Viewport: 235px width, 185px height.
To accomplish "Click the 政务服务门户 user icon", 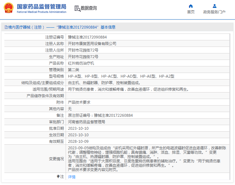I will coord(215,6).
